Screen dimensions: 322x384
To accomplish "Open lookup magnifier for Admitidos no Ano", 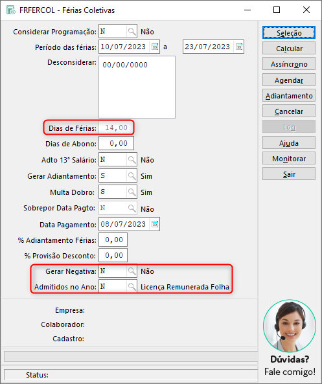I will click(132, 286).
